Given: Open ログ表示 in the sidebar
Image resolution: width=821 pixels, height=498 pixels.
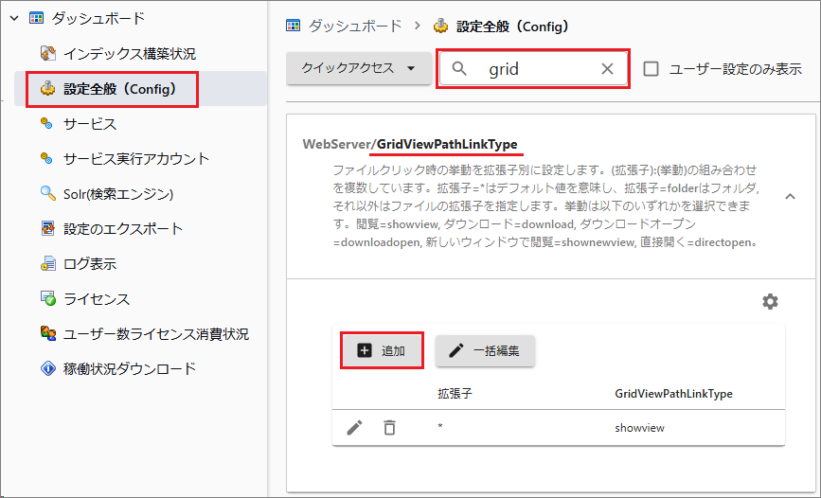Looking at the screenshot, I should pos(89,264).
